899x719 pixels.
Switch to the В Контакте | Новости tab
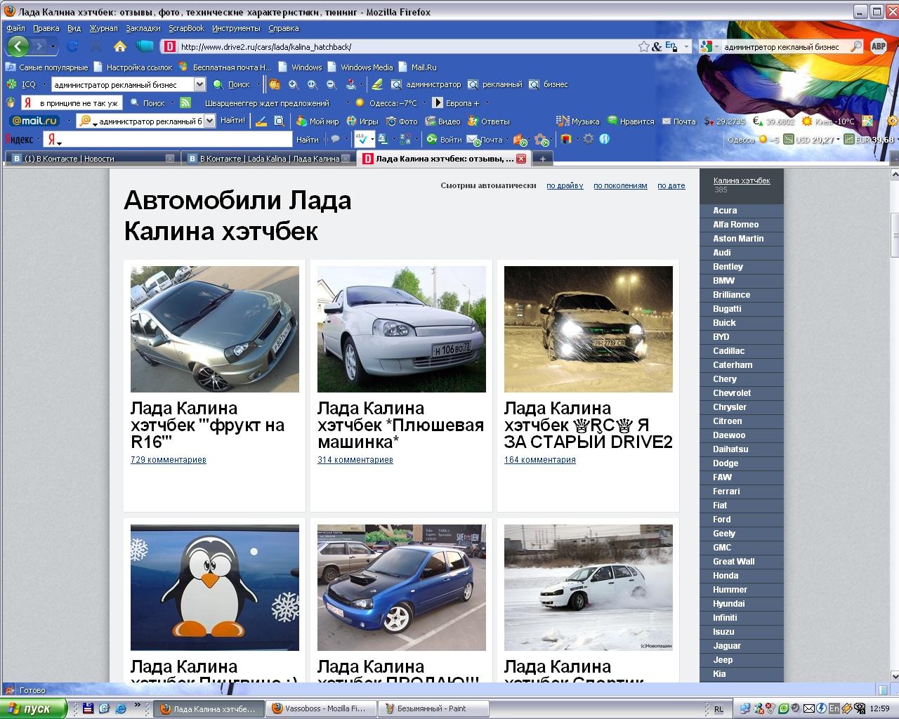pyautogui.click(x=92, y=159)
